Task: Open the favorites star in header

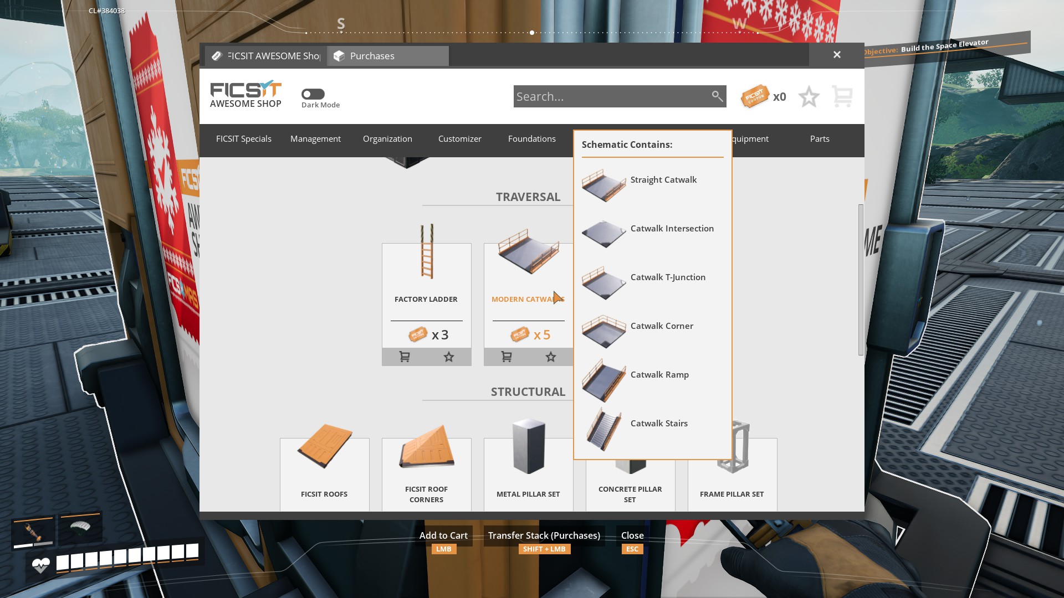Action: 809,97
